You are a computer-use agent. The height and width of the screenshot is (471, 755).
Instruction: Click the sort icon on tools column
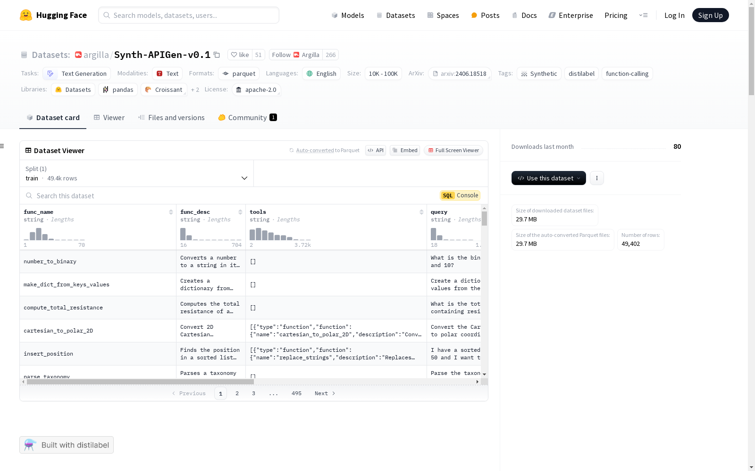(421, 212)
